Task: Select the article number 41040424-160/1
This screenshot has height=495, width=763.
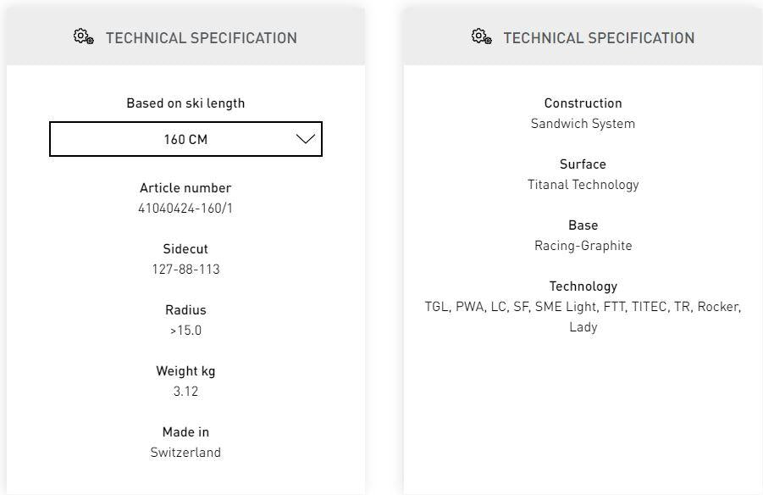Action: 185,209
